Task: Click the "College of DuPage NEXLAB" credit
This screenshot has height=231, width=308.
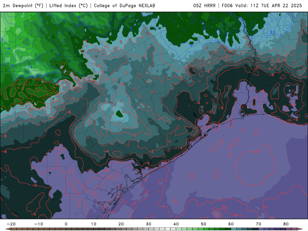Action: click(x=124, y=6)
